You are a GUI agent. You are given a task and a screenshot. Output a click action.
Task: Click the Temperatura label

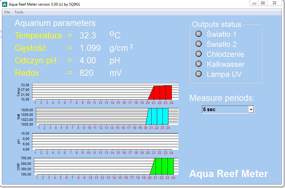38,36
